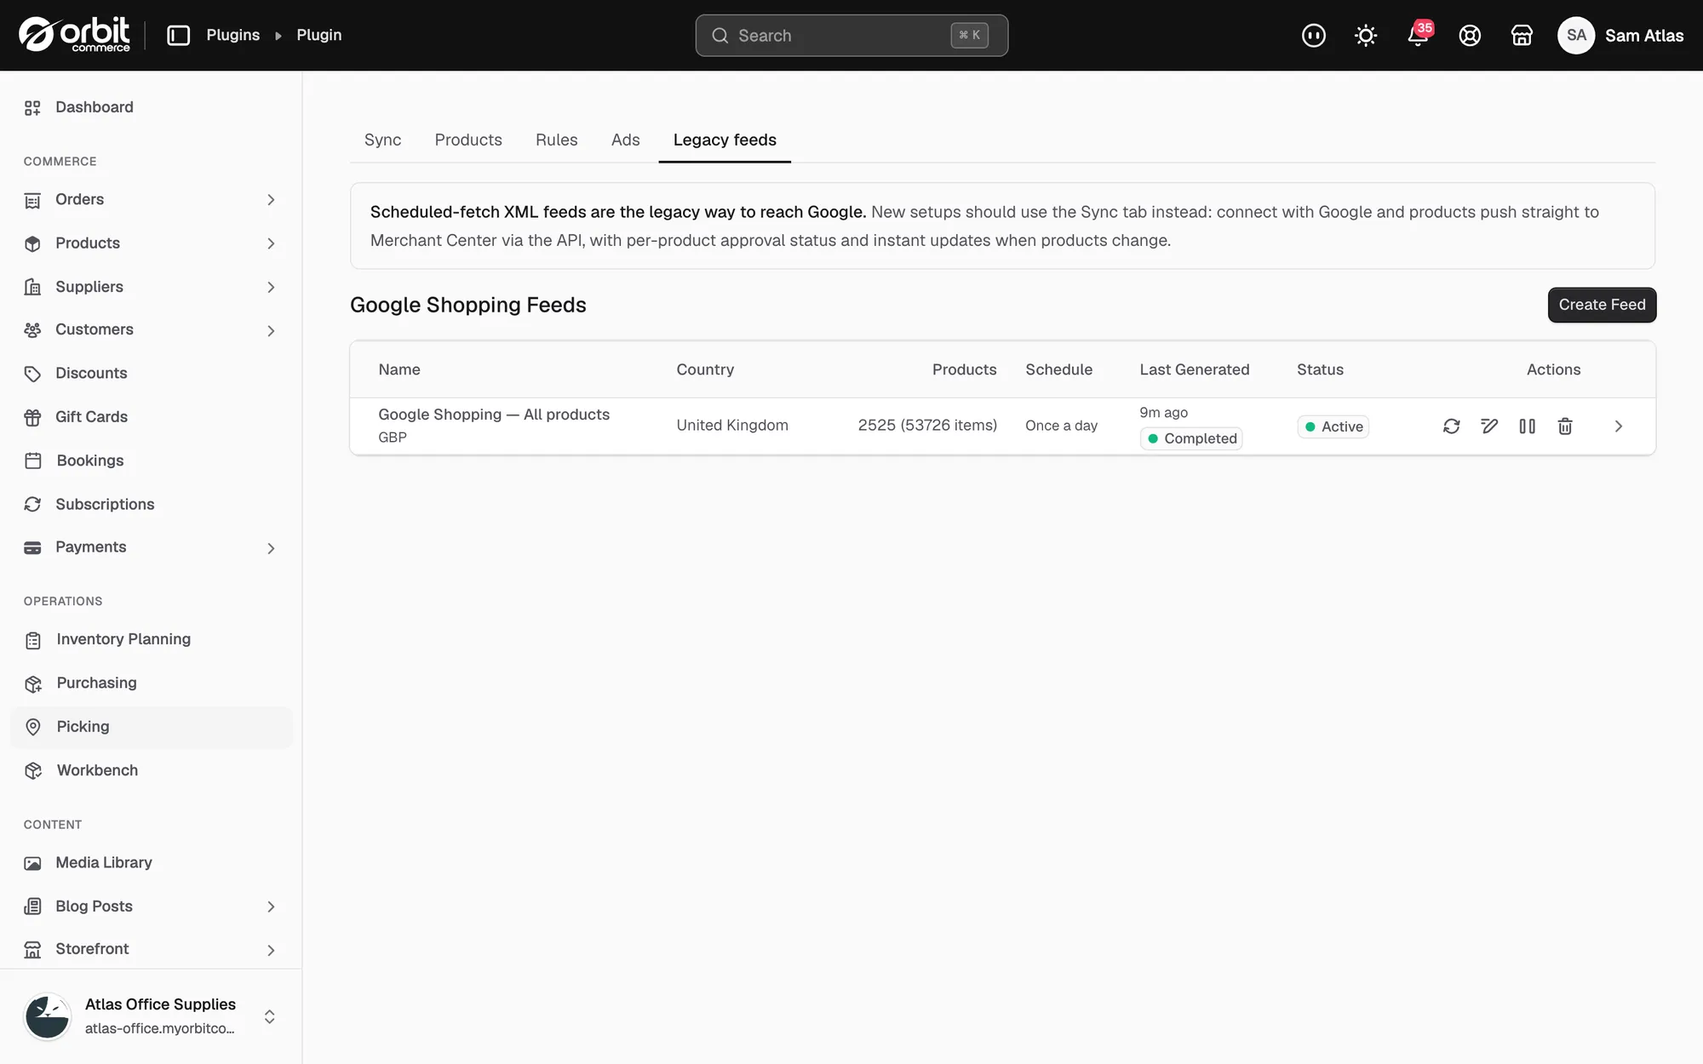
Task: Expand the Blog Posts chevron
Action: pyautogui.click(x=271, y=907)
